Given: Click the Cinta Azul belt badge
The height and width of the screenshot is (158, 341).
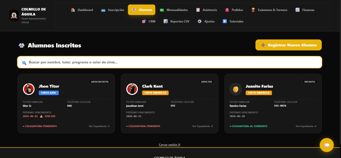Looking at the screenshot, I should pyautogui.click(x=49, y=93).
